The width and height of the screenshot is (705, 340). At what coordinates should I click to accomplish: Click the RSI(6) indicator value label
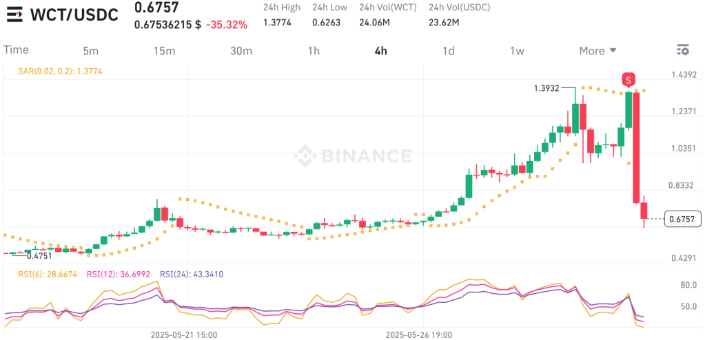click(x=48, y=274)
